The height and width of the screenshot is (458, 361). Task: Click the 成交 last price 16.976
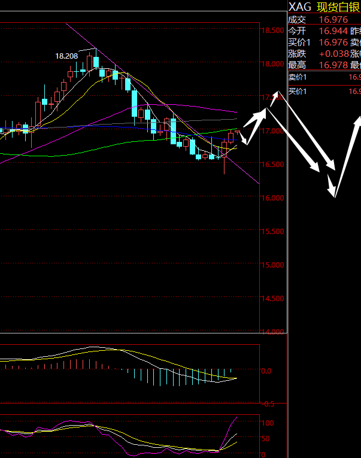coord(333,19)
